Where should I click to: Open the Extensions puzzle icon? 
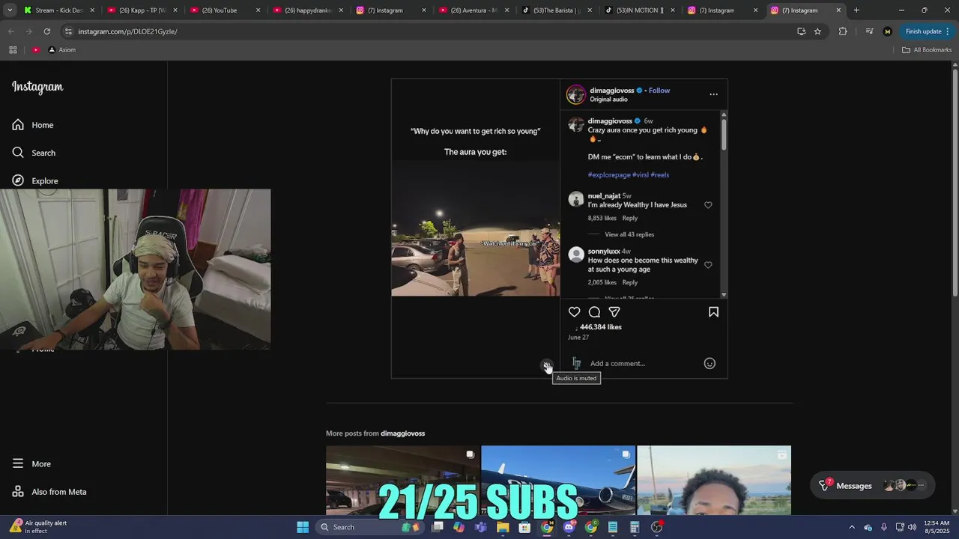[x=843, y=31]
